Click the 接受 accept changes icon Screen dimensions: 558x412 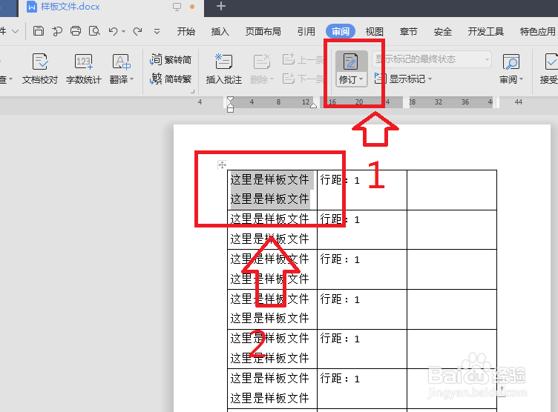(551, 62)
